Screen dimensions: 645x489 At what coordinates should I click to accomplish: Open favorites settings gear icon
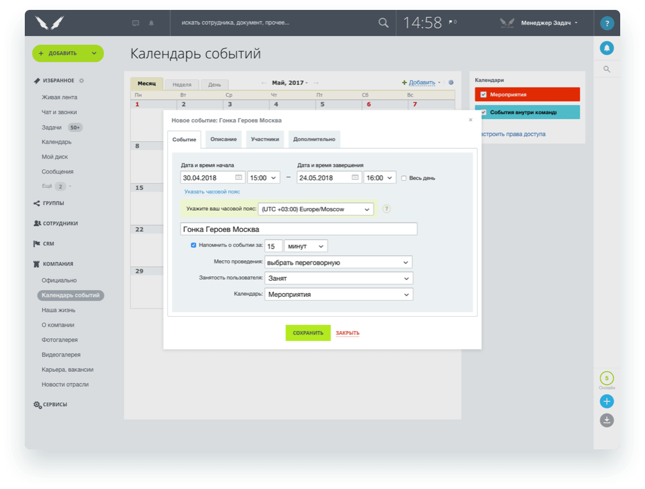[81, 81]
